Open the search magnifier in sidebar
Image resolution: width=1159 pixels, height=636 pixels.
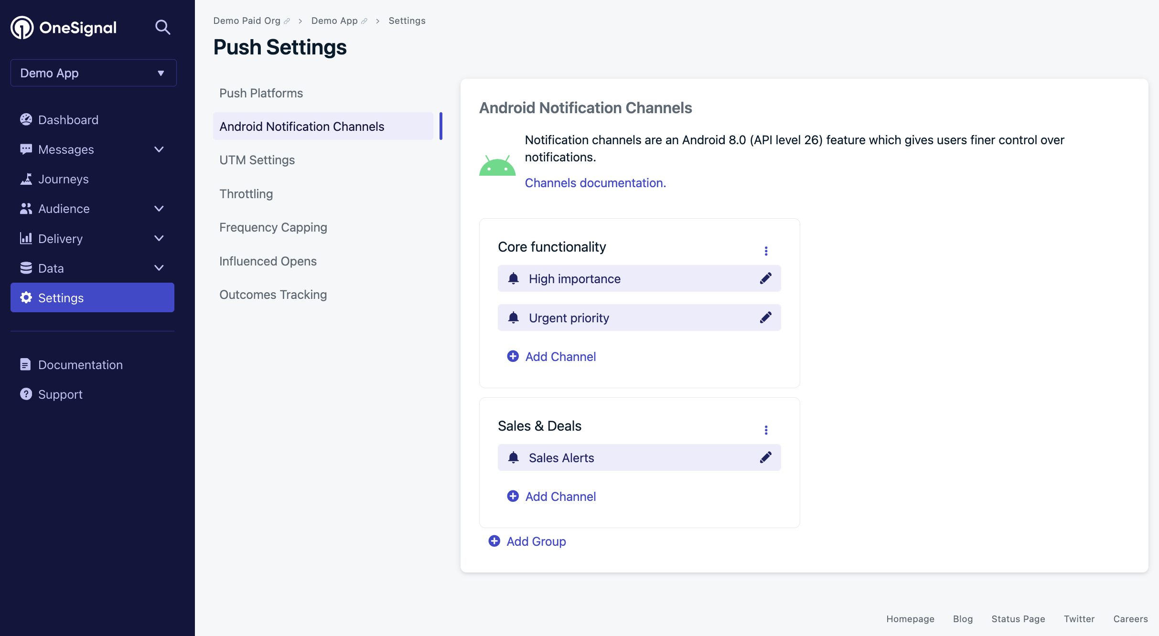(163, 27)
